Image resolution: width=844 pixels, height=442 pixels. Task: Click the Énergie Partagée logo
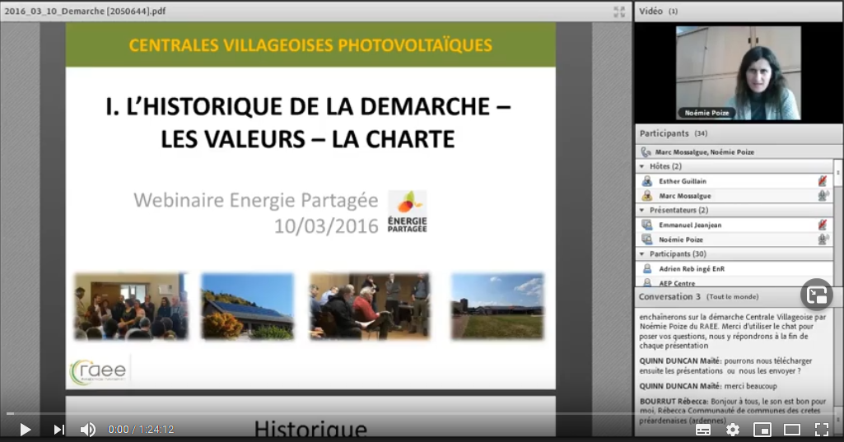coord(408,212)
